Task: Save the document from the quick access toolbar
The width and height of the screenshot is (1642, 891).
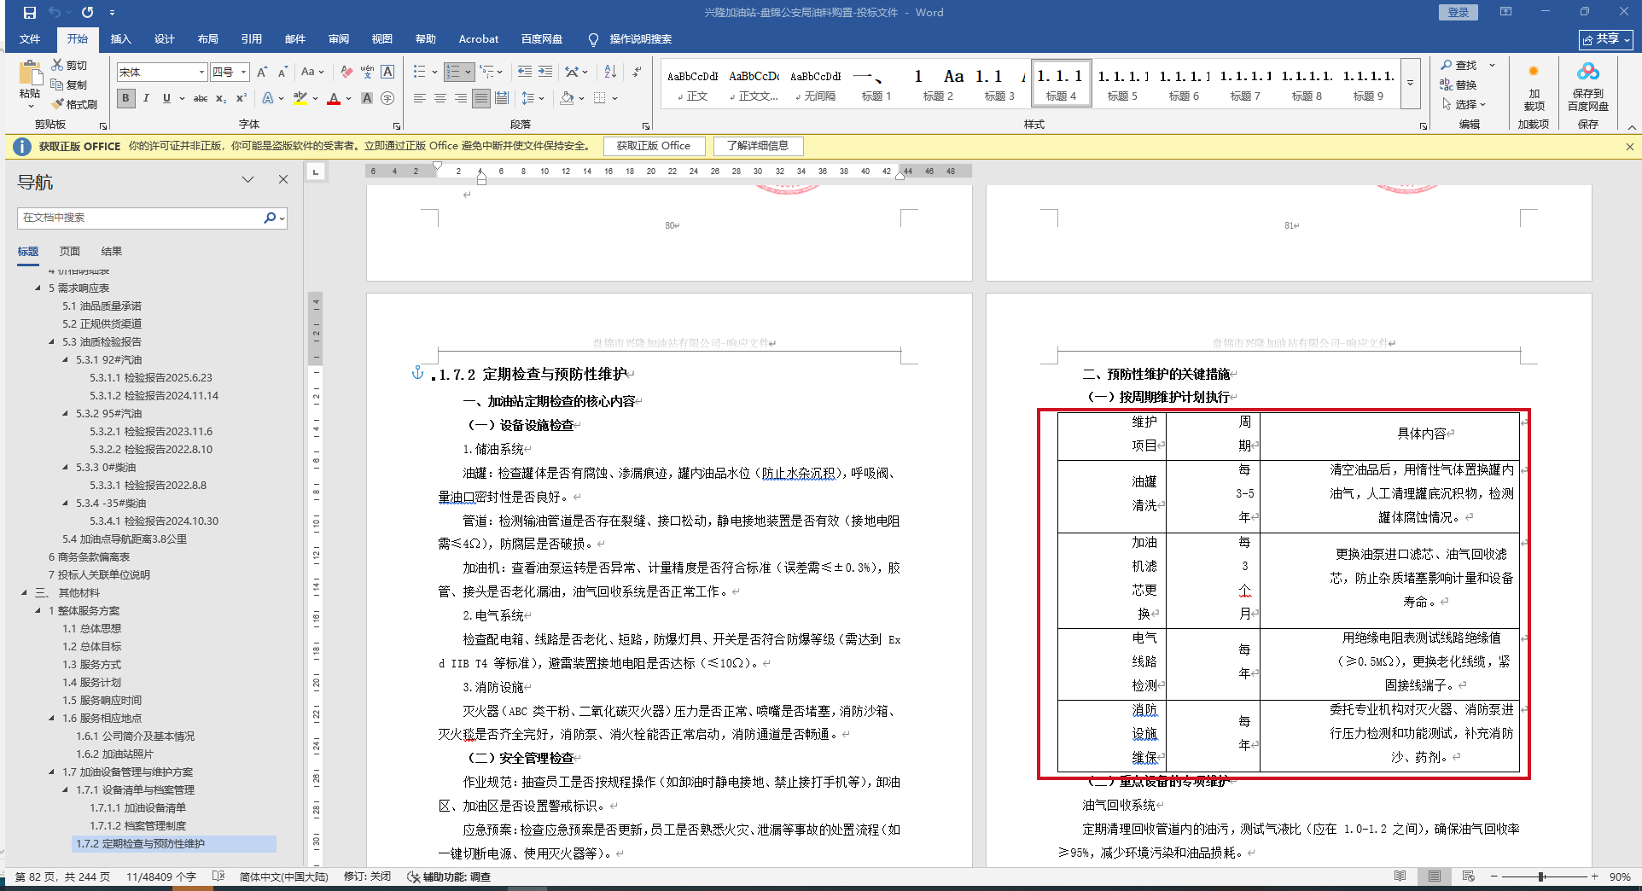Action: (x=30, y=13)
